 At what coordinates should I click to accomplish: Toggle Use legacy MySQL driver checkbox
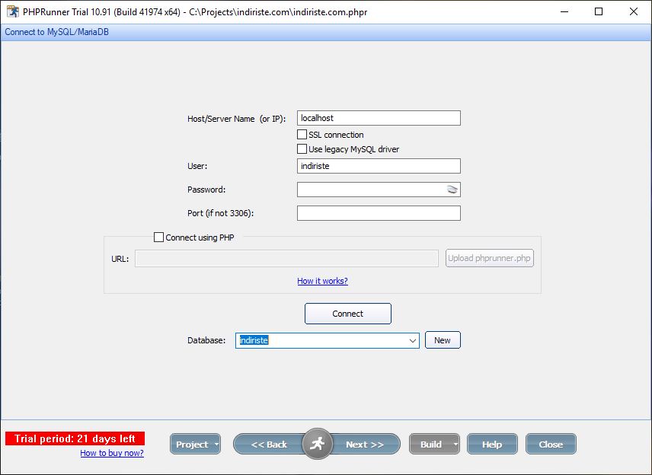point(302,148)
